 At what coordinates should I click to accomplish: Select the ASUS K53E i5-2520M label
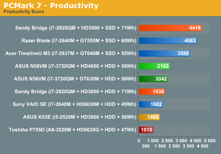(x=80, y=117)
